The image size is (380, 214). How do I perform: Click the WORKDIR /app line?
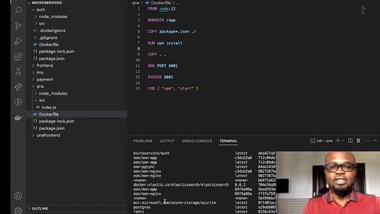point(161,20)
